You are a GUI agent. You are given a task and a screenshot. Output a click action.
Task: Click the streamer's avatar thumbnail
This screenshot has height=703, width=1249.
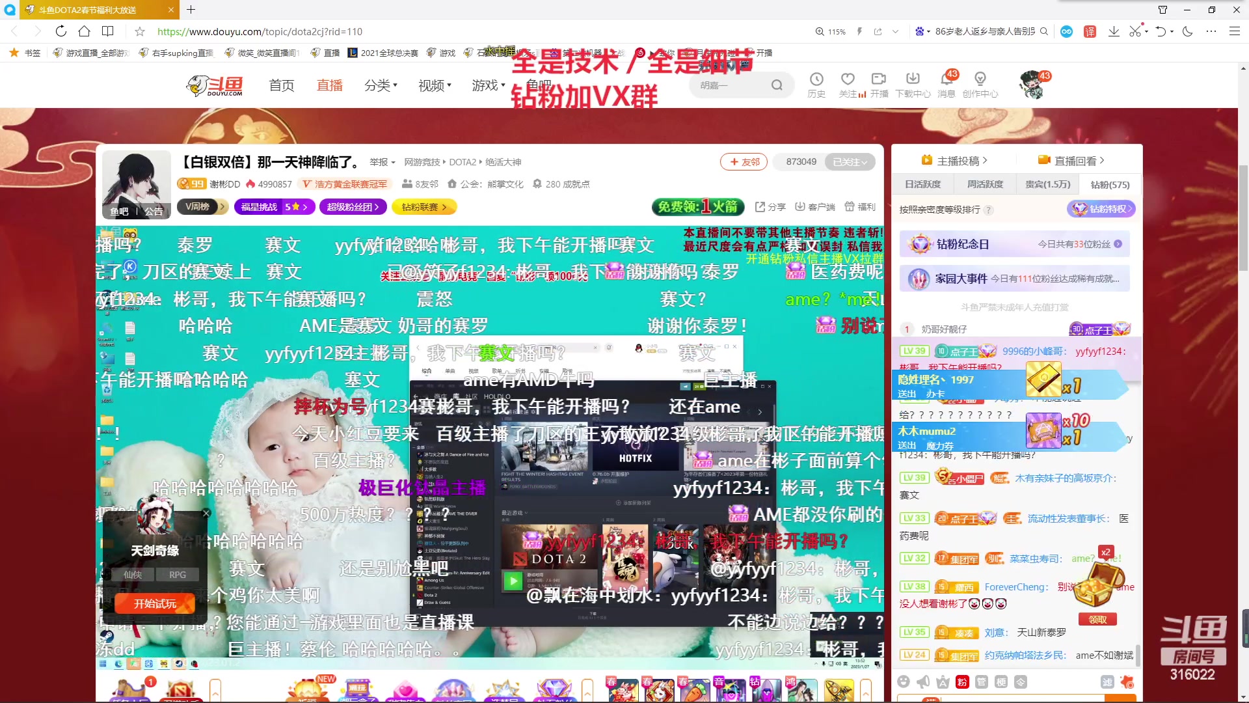[x=137, y=185]
